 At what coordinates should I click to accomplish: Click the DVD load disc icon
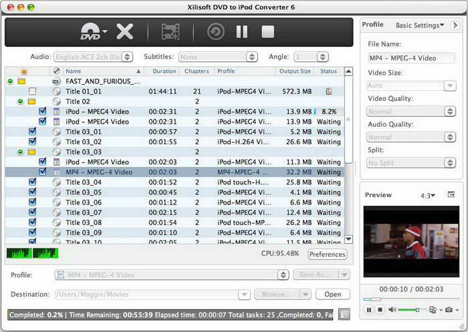(x=90, y=31)
